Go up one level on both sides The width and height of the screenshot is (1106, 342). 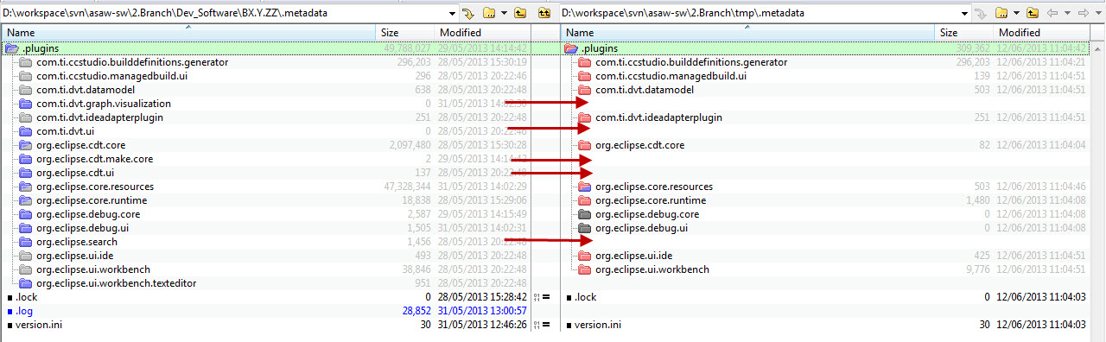coord(544,13)
